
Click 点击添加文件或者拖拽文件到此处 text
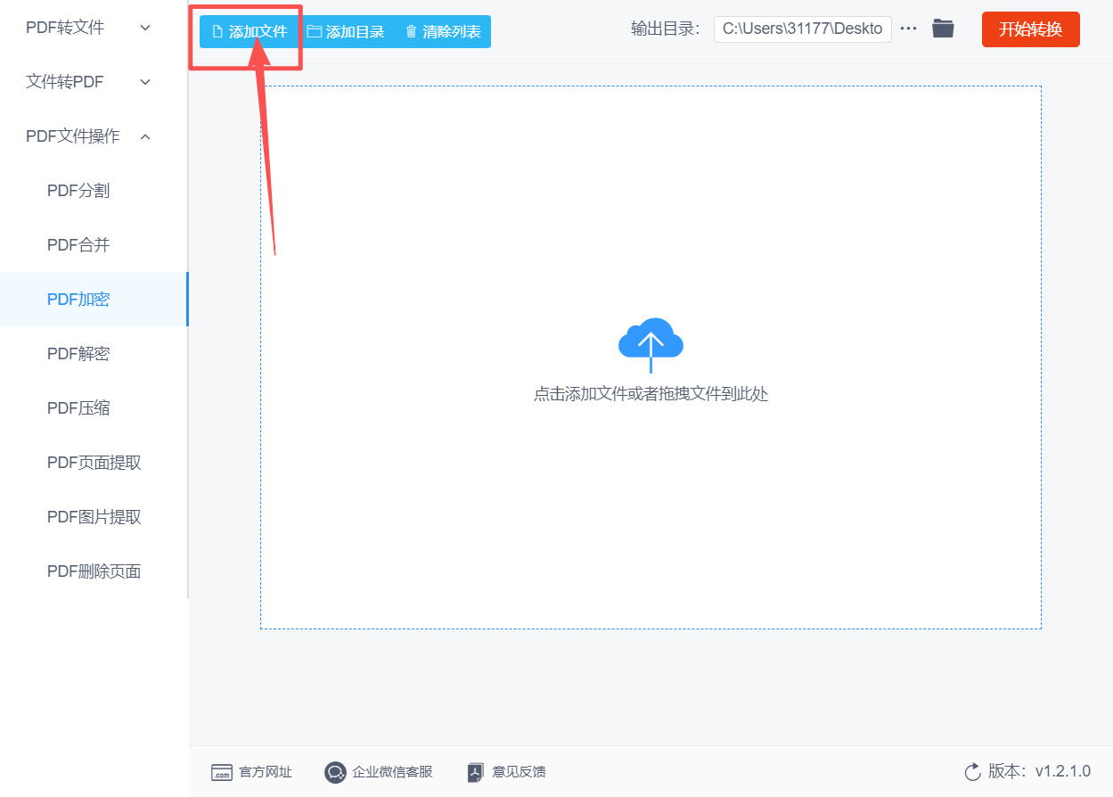[x=651, y=394]
